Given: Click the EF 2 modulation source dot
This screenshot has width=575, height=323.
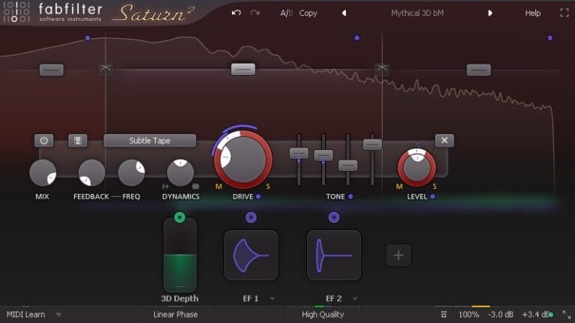Looking at the screenshot, I should tap(334, 217).
